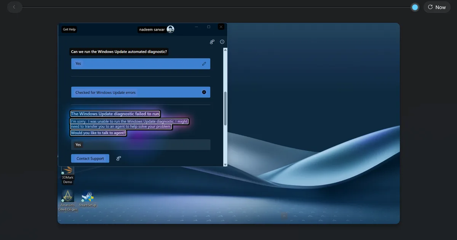The image size is (457, 240).
Task: Click the back chevron in the top left corner
Action: tap(14, 7)
